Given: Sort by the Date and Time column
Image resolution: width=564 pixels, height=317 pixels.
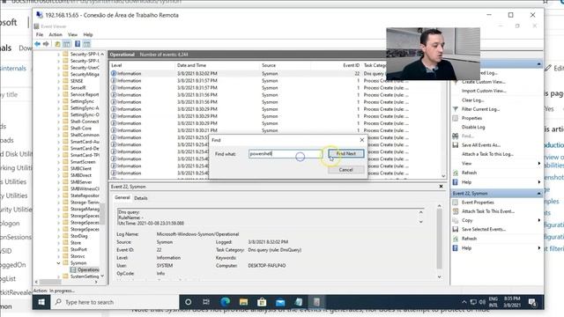Looking at the screenshot, I should 217,65.
